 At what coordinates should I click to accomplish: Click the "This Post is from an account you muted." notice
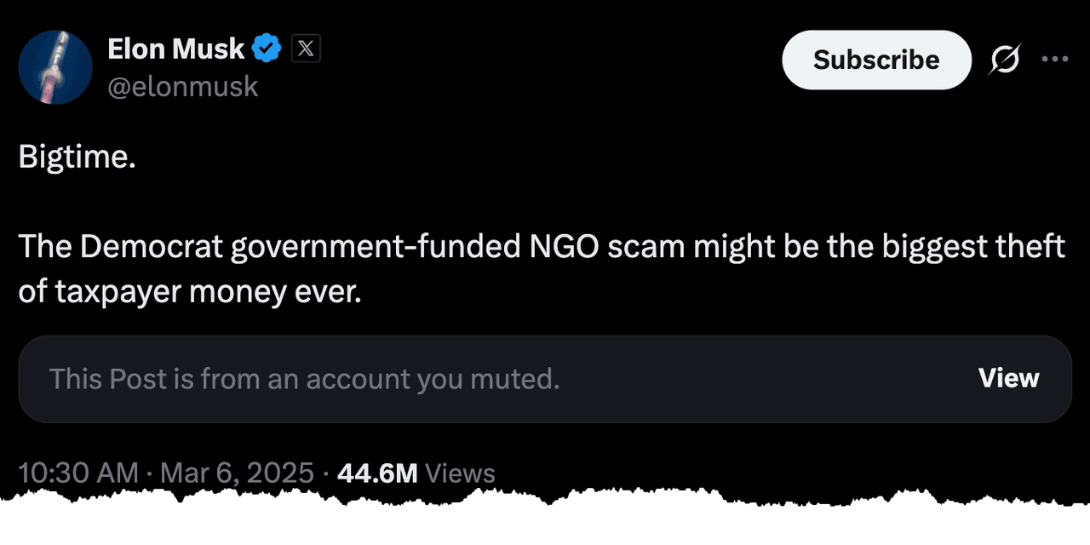coord(304,379)
